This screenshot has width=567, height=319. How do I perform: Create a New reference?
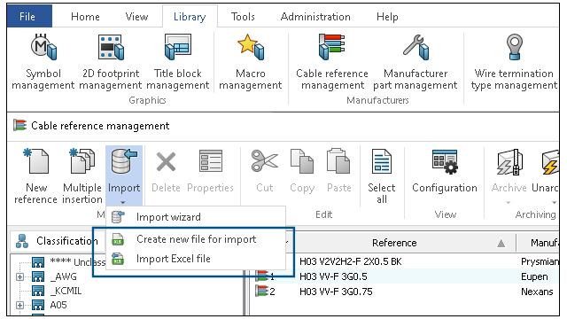36,176
